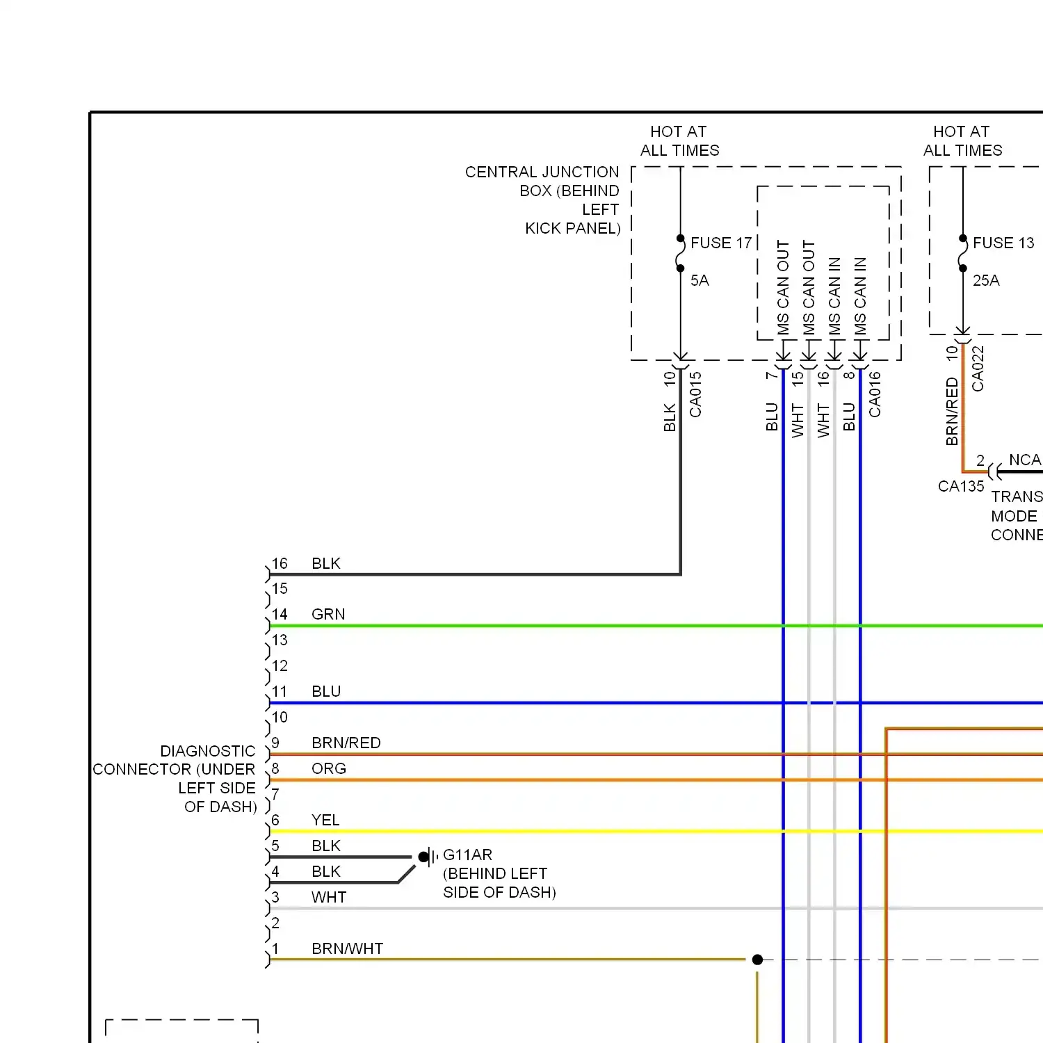This screenshot has height=1043, width=1043.
Task: Click the FUSE 13 label
Action: click(x=1003, y=243)
